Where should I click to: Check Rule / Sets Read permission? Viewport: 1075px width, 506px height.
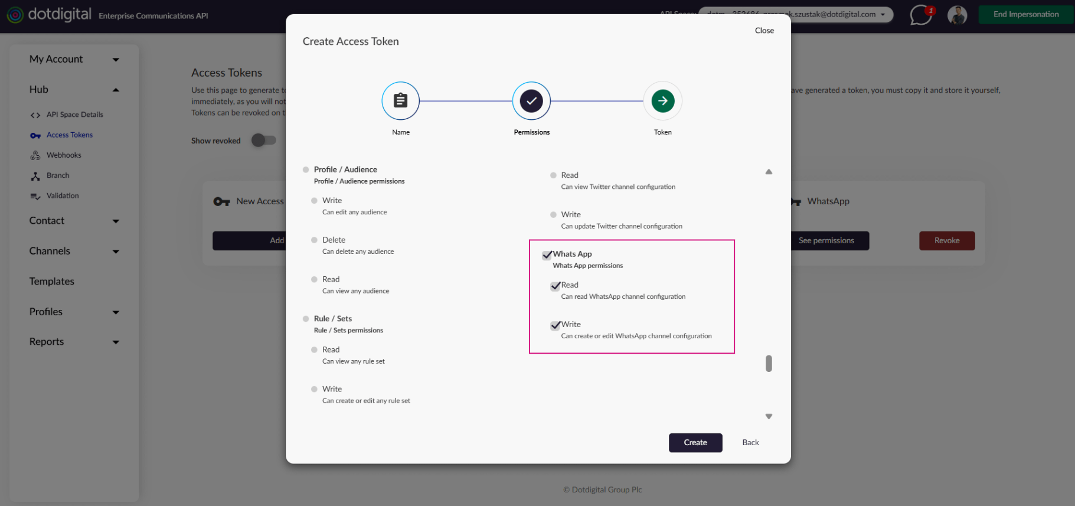pos(314,350)
